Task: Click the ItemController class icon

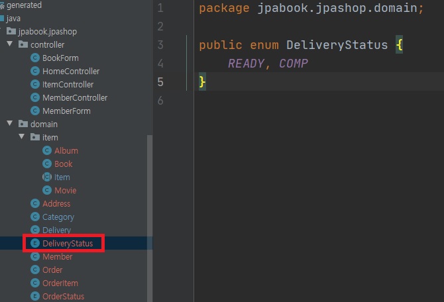Action: pos(35,84)
